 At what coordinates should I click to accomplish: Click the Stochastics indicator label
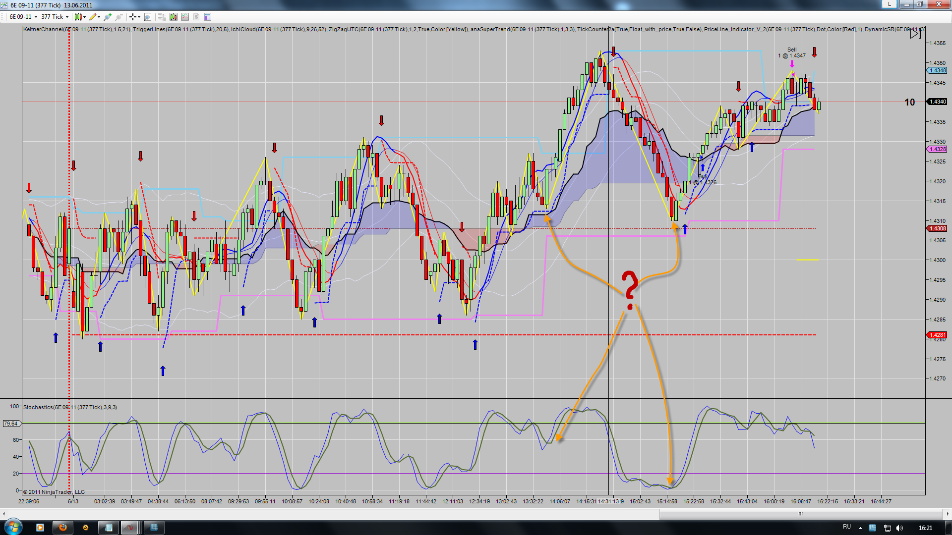(x=70, y=407)
